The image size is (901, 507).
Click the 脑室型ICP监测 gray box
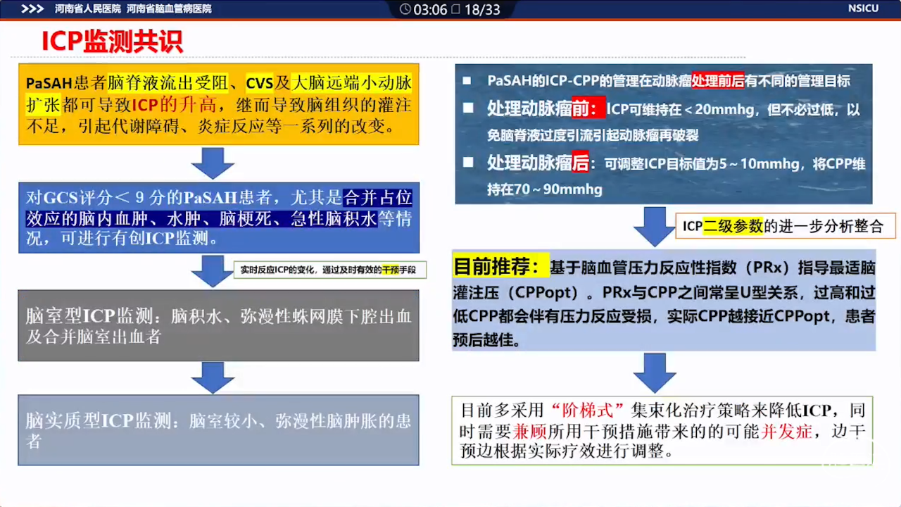pyautogui.click(x=218, y=326)
